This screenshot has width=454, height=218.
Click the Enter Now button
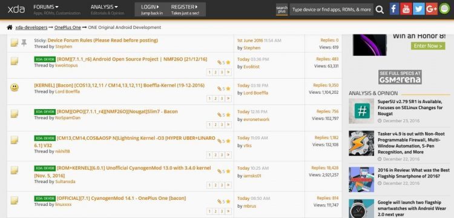click(428, 46)
